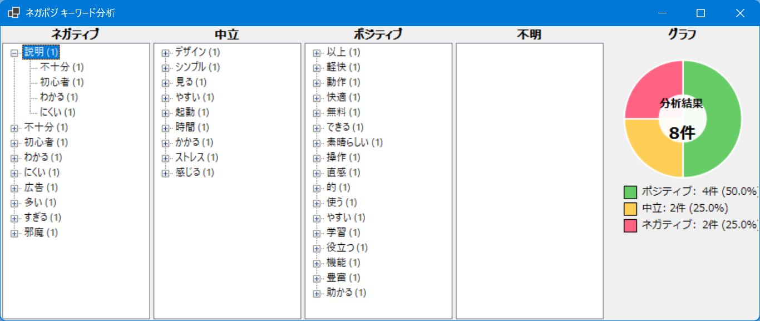Click the green positive segment of the donut chart

coord(723,118)
